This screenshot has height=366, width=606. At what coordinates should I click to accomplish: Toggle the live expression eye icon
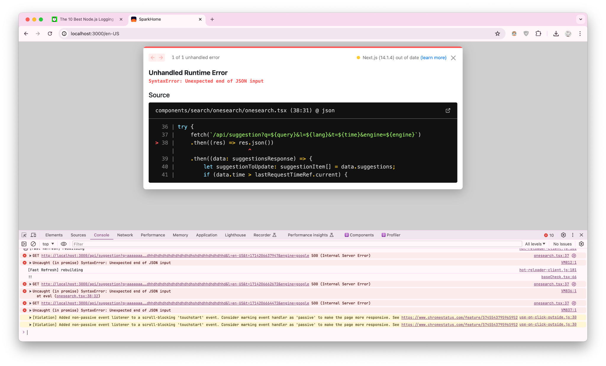[64, 244]
